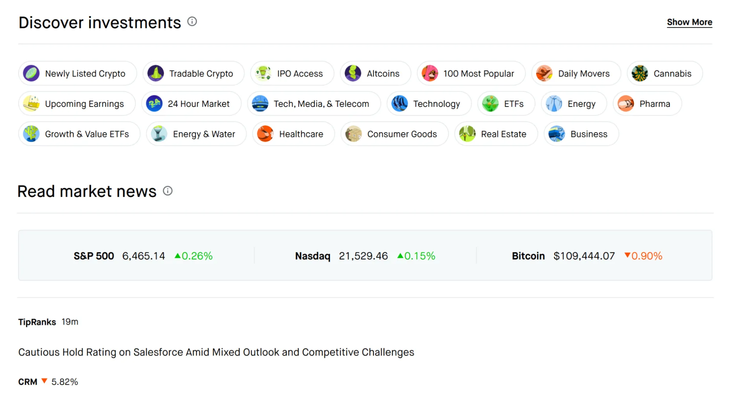The image size is (732, 398).
Task: Select the Cannabis category icon
Action: [x=640, y=73]
